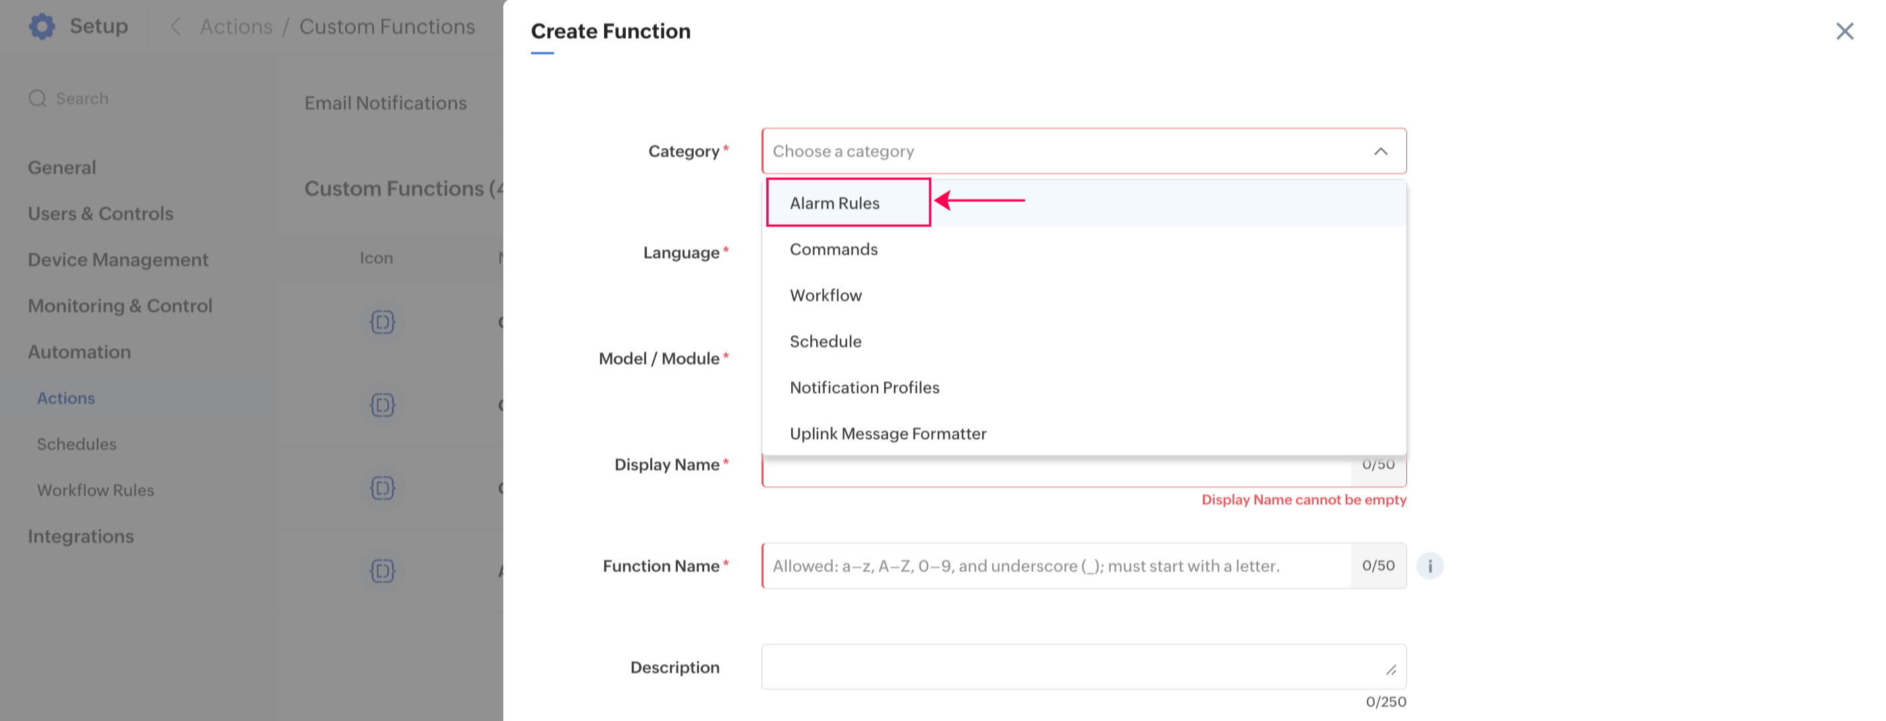Open Schedules in the sidebar

click(x=76, y=444)
